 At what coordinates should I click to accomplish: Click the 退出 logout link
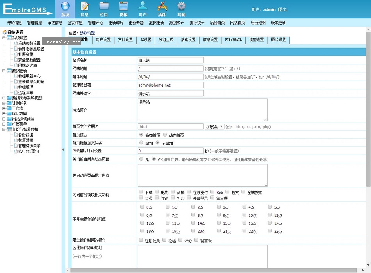tap(283, 9)
